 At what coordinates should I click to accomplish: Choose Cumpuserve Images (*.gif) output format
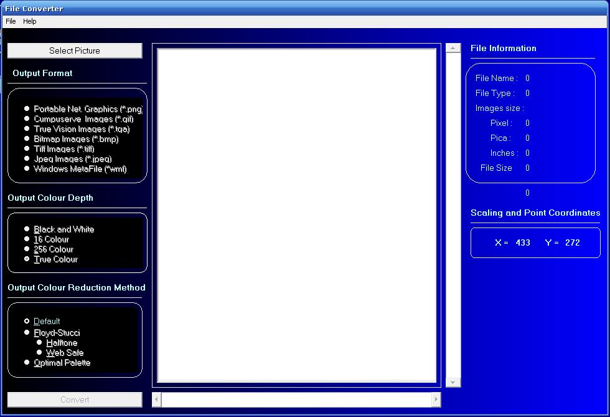click(27, 119)
